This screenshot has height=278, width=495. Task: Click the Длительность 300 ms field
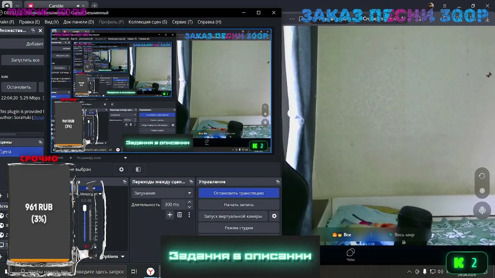click(x=174, y=205)
